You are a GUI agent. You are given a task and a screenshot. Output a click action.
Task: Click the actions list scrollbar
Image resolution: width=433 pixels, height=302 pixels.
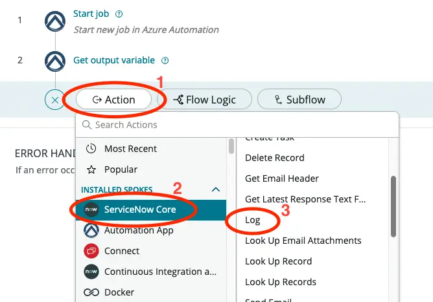point(392,207)
